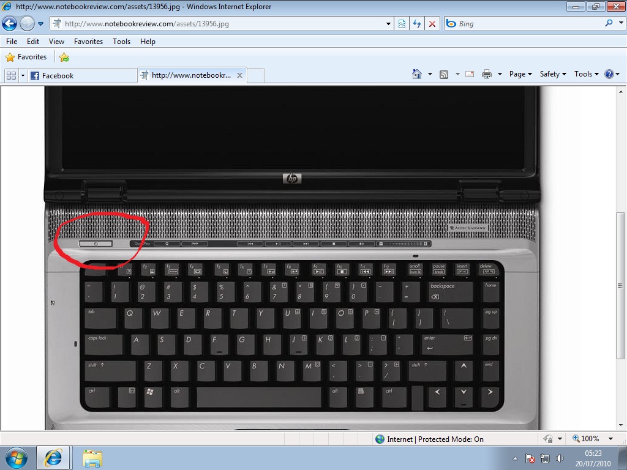Viewport: 627px width, 470px height.
Task: Click the Print icon
Action: [487, 74]
